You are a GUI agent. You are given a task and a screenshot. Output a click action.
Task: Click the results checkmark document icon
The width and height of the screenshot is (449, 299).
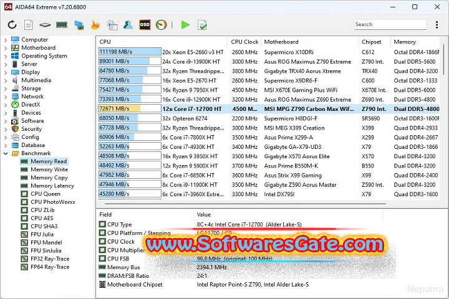202,25
